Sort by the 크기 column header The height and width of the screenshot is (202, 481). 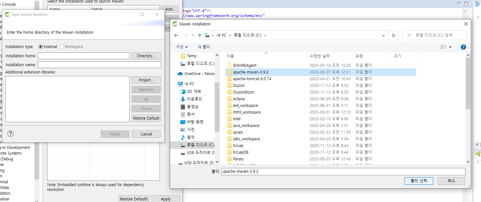(x=404, y=56)
